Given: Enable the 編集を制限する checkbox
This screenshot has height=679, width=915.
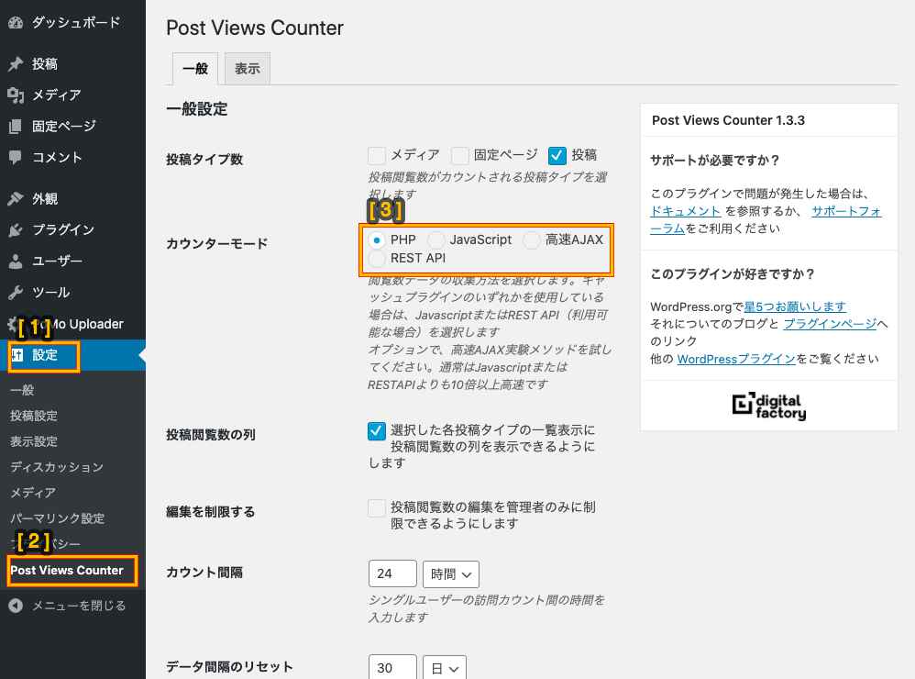Looking at the screenshot, I should 377,508.
